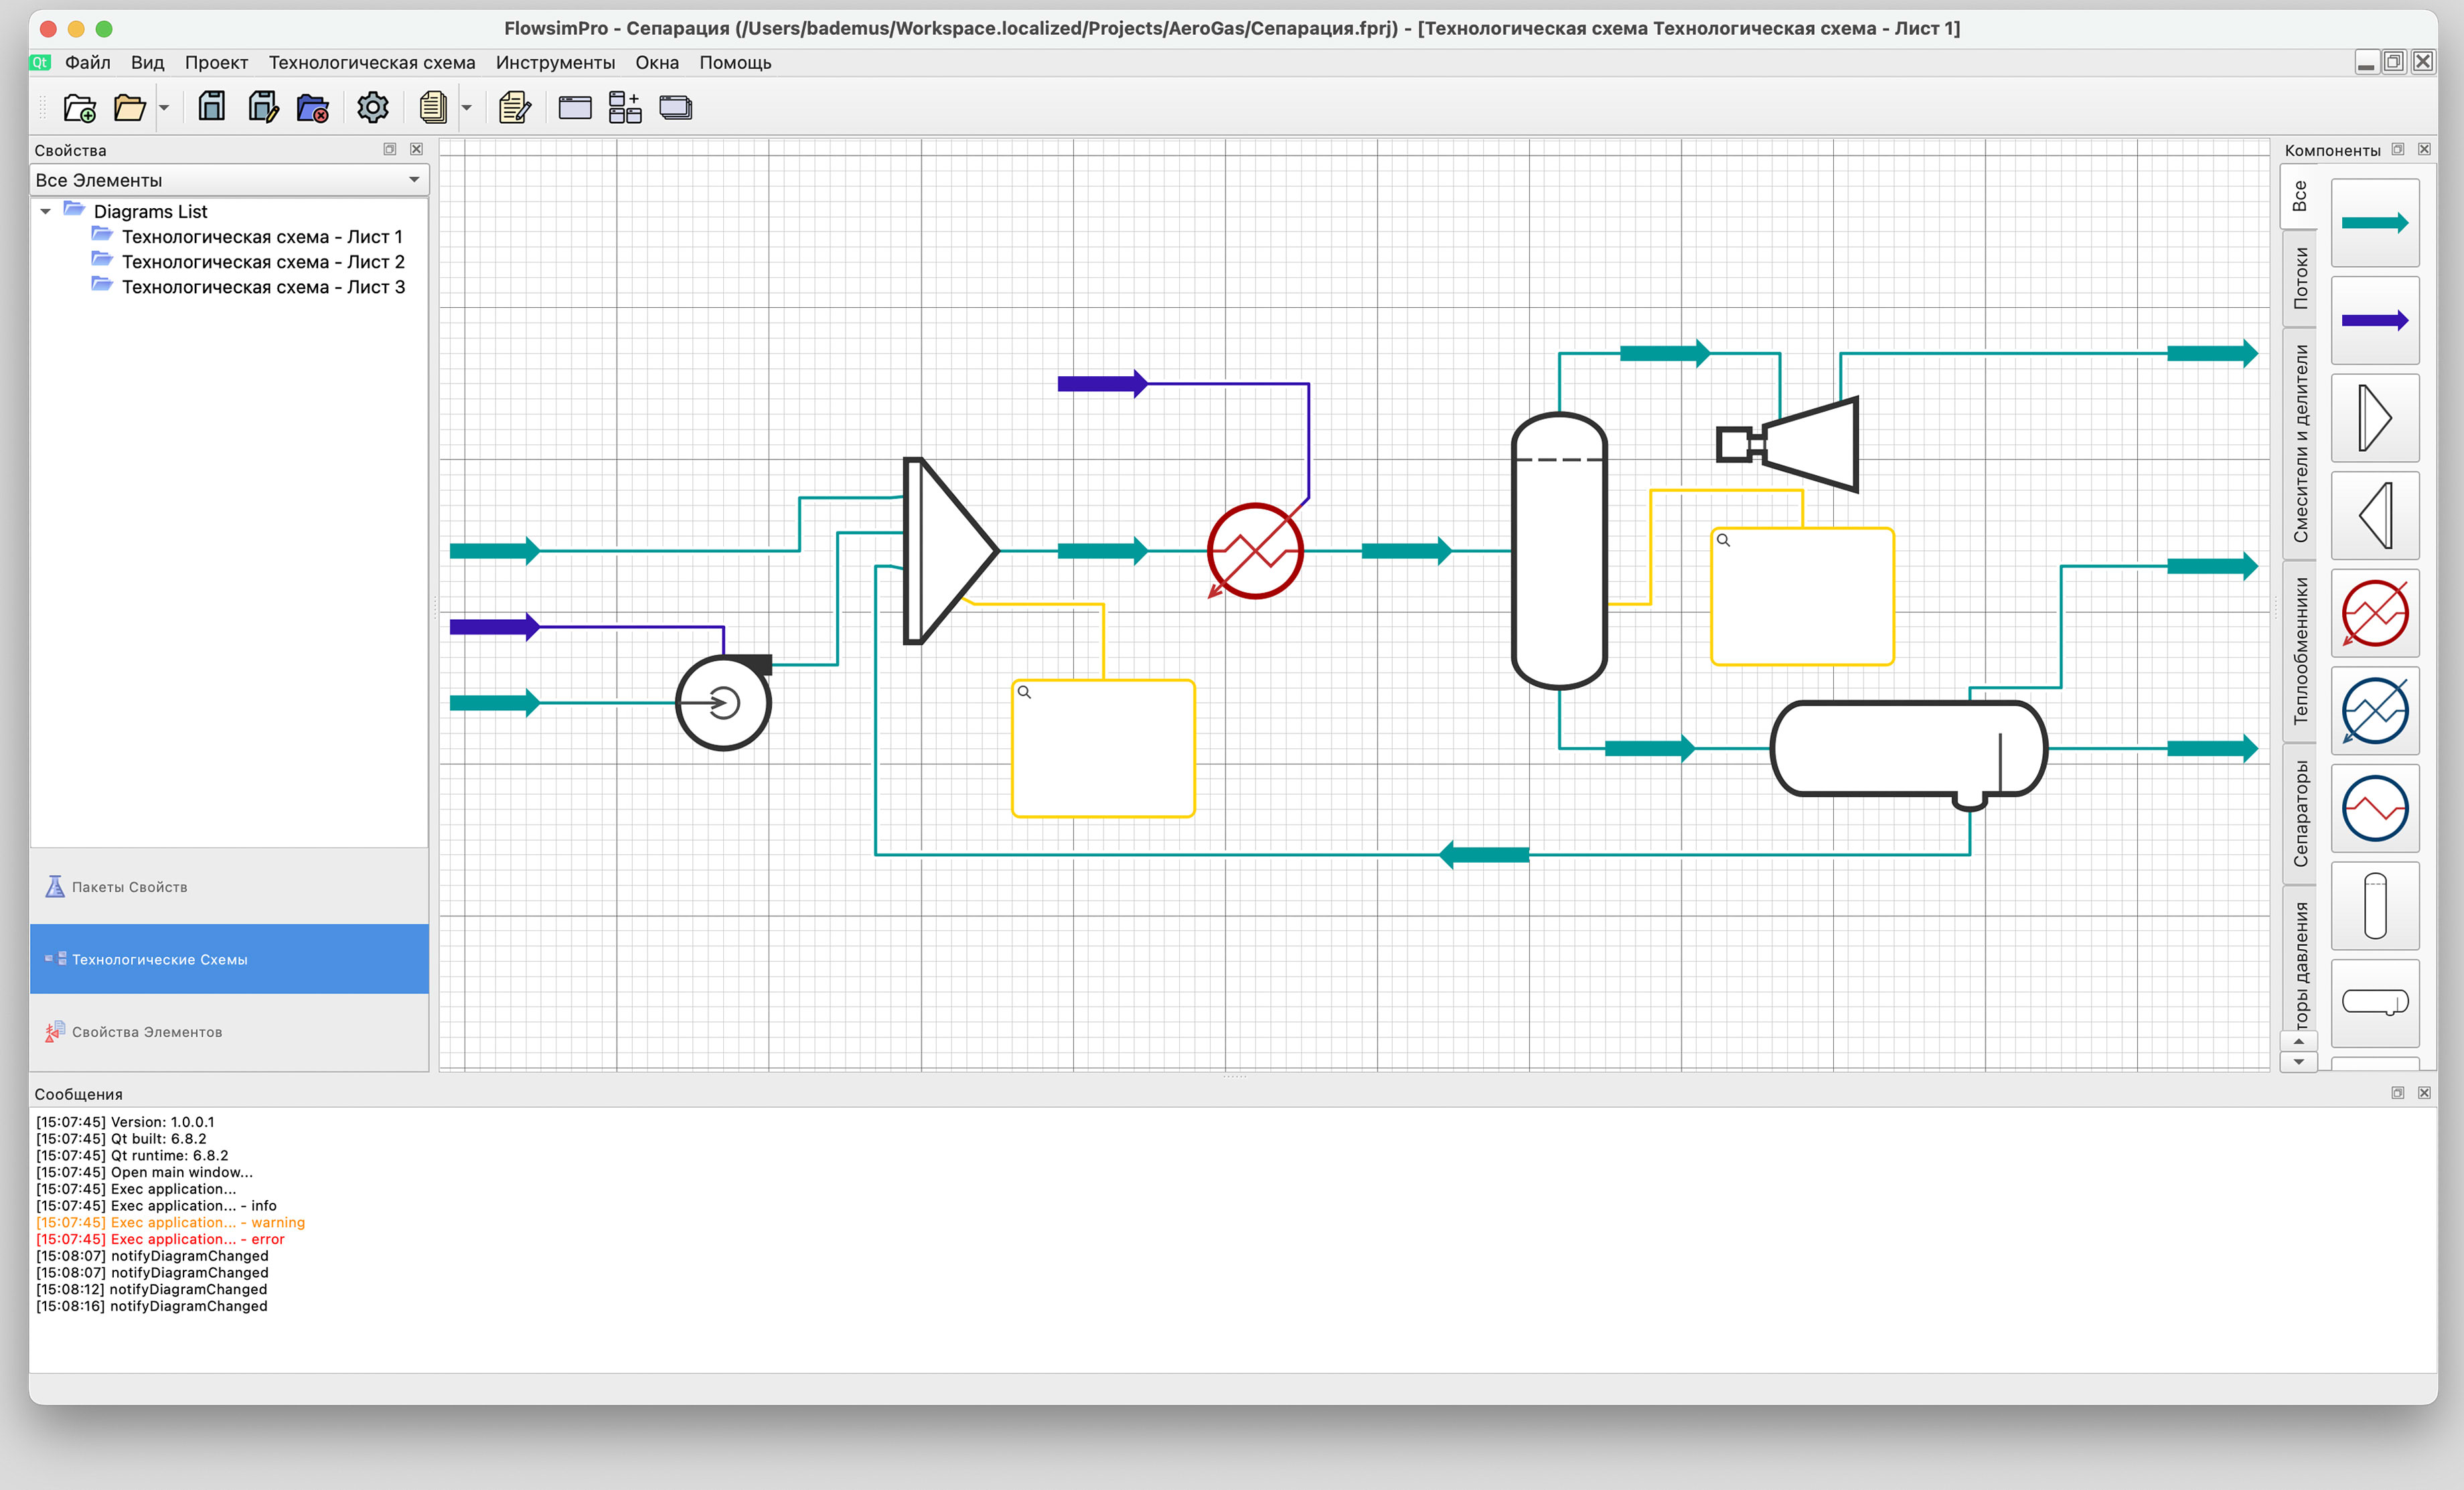Switch to the Теплообменники components tab
This screenshot has width=2464, height=1490.
[x=2300, y=650]
